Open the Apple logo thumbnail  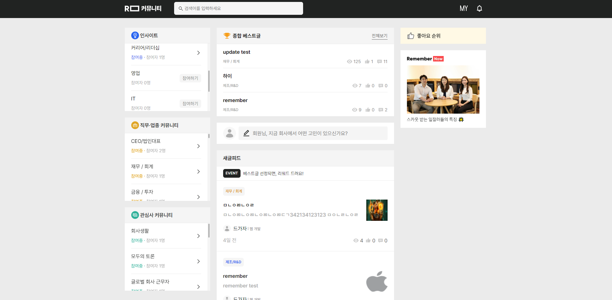point(377,281)
